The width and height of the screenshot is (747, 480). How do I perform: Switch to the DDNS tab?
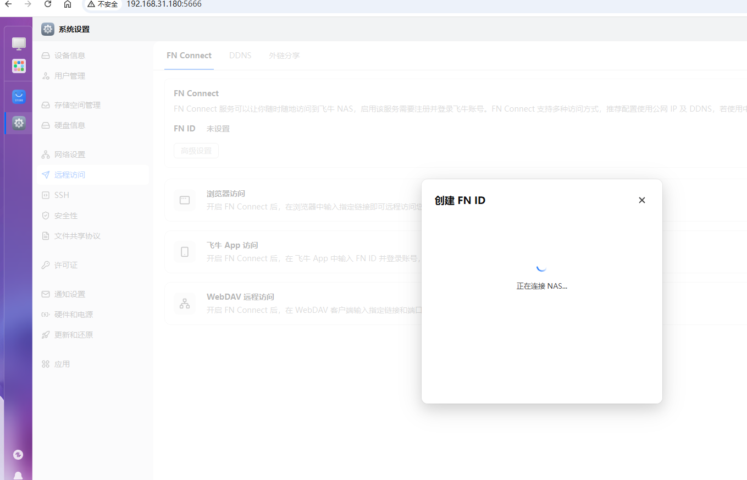click(x=240, y=56)
